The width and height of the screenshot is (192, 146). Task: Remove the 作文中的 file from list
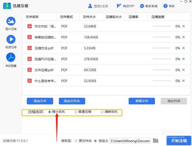tap(183, 26)
